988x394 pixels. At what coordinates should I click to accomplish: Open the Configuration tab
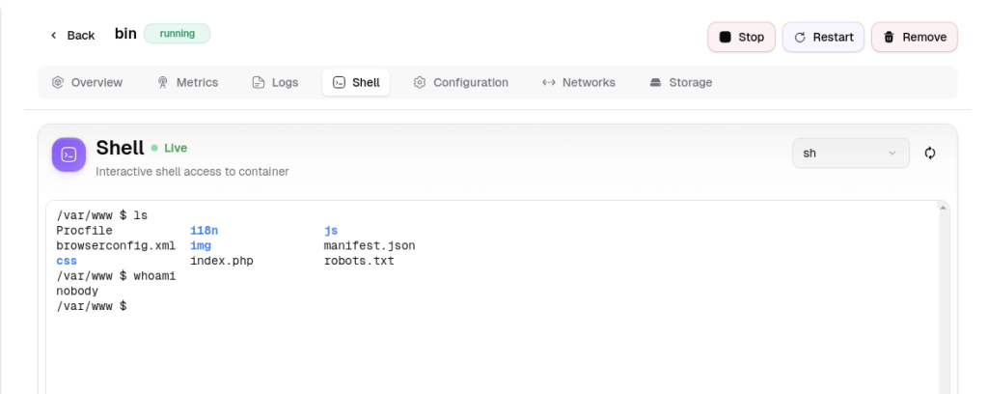tap(461, 83)
